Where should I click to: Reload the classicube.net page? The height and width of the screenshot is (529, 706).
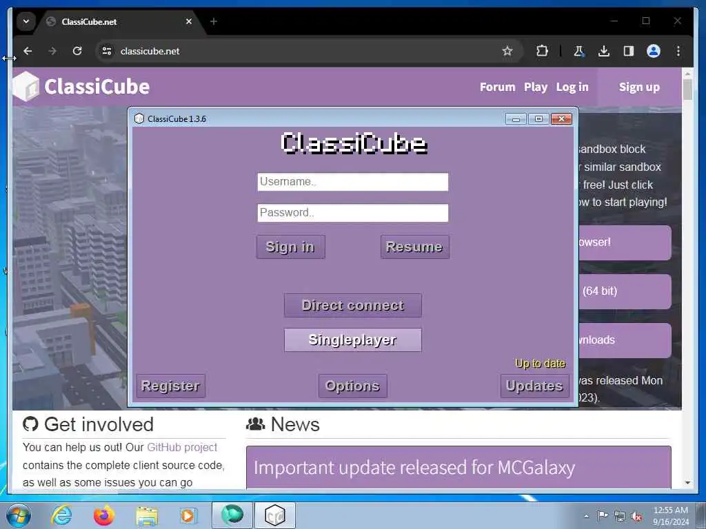click(x=77, y=51)
